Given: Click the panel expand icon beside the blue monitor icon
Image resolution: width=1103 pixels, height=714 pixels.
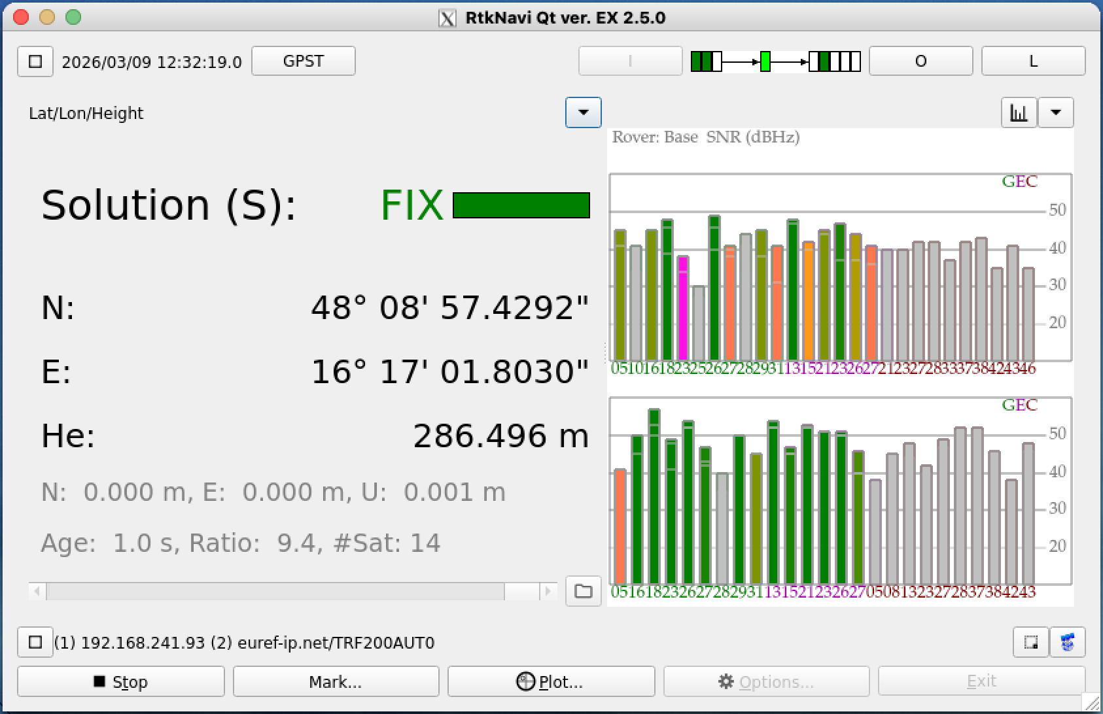Looking at the screenshot, I should point(1031,642).
